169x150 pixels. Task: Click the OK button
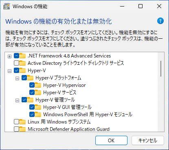pyautogui.click(x=111, y=140)
